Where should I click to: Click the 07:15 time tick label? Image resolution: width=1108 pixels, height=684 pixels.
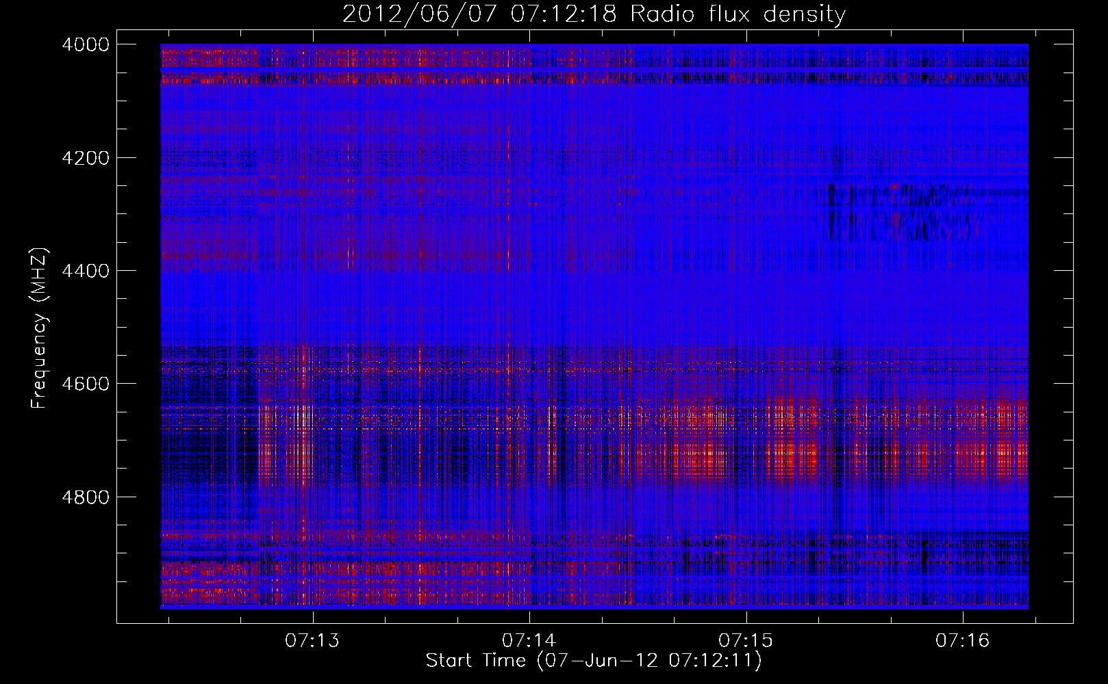(746, 641)
